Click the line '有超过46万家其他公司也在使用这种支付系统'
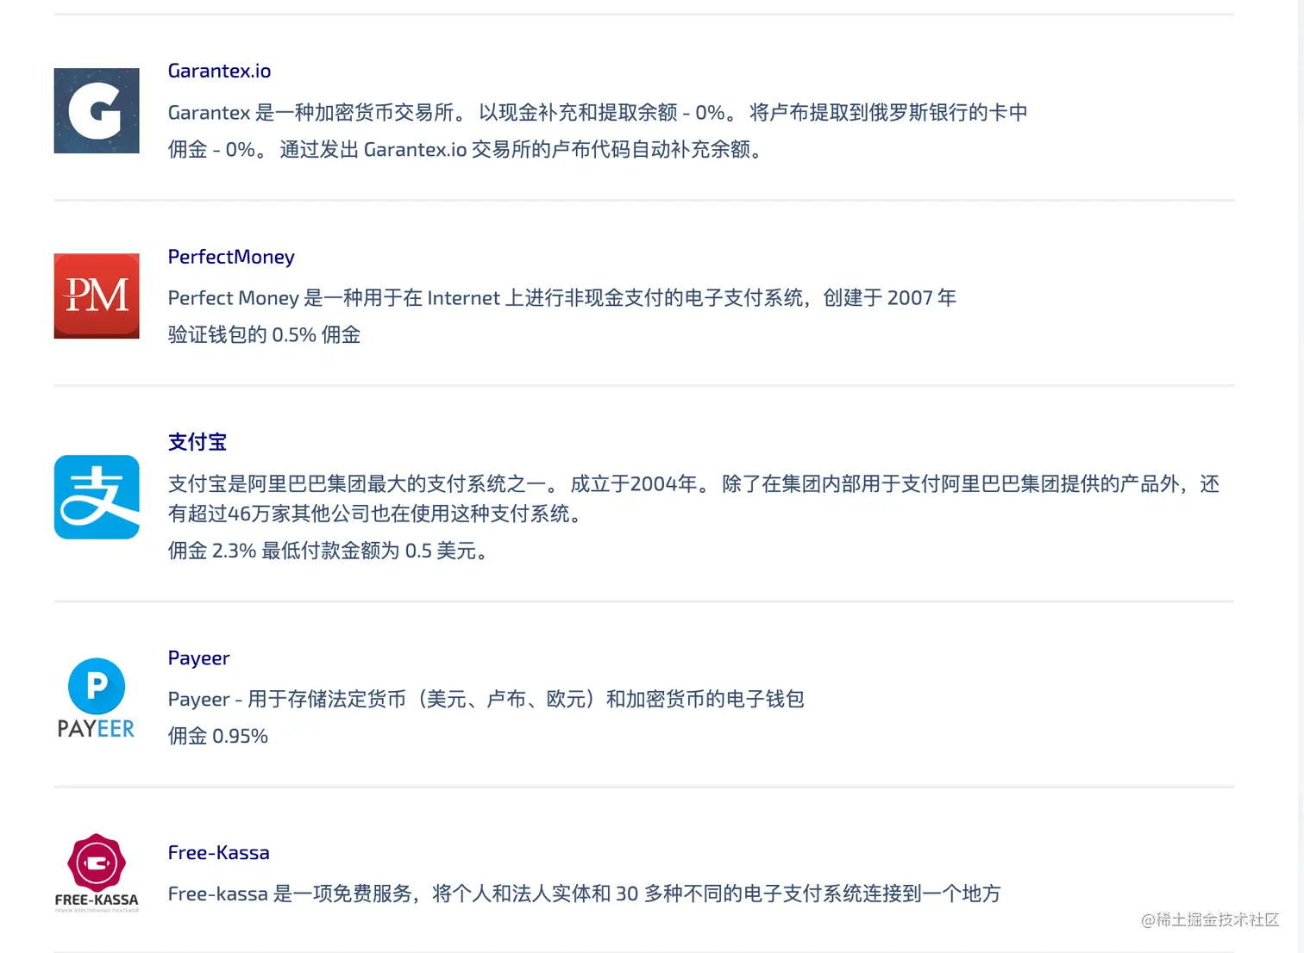1304x953 pixels. pyautogui.click(x=376, y=514)
